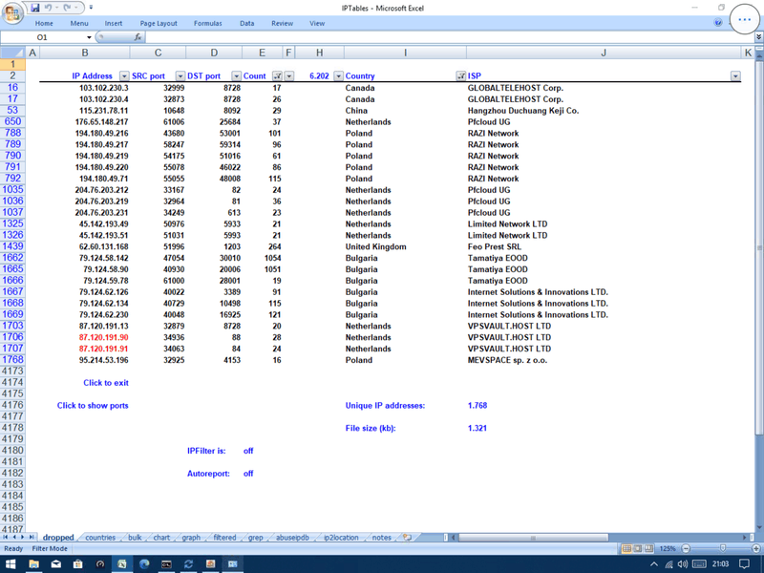Open the 6.202 column filter dropdown
Screen dimensions: 764x573
pos(339,76)
